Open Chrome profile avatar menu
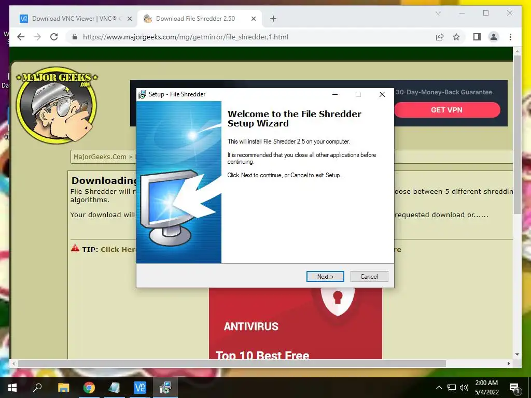Image resolution: width=531 pixels, height=398 pixels. pyautogui.click(x=494, y=37)
